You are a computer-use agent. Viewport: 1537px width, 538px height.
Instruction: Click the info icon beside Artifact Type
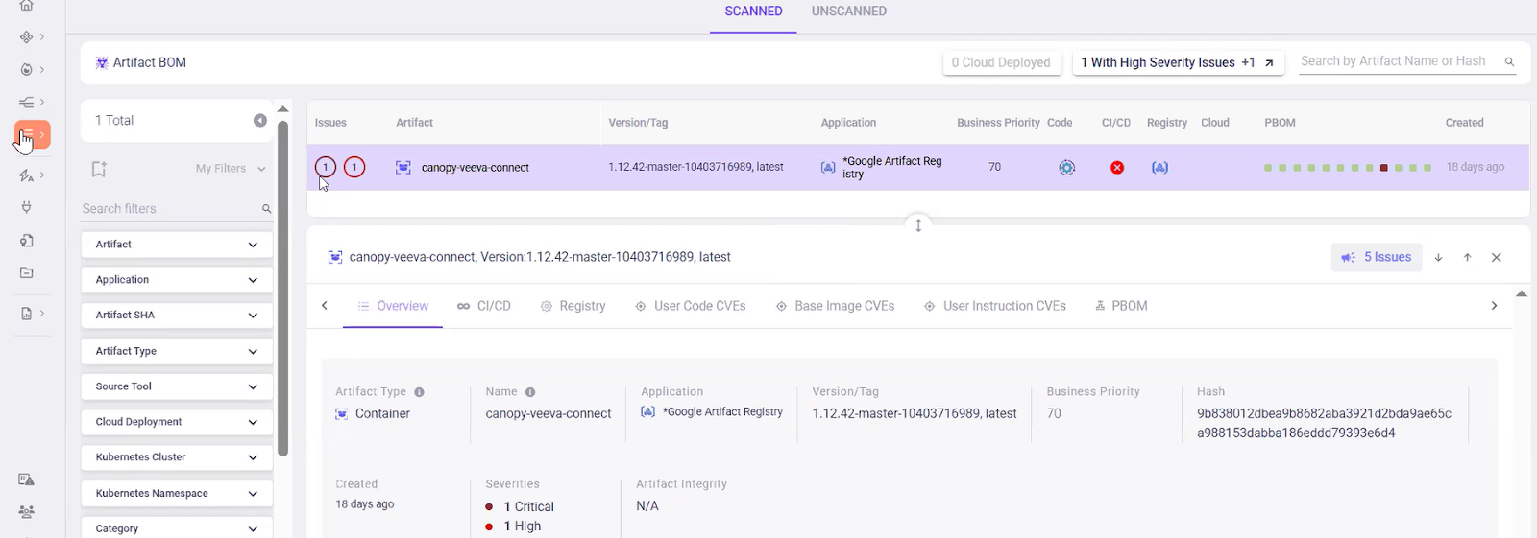(x=419, y=392)
